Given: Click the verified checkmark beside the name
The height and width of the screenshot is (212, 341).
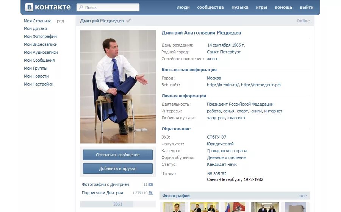Looking at the screenshot, I should [128, 21].
